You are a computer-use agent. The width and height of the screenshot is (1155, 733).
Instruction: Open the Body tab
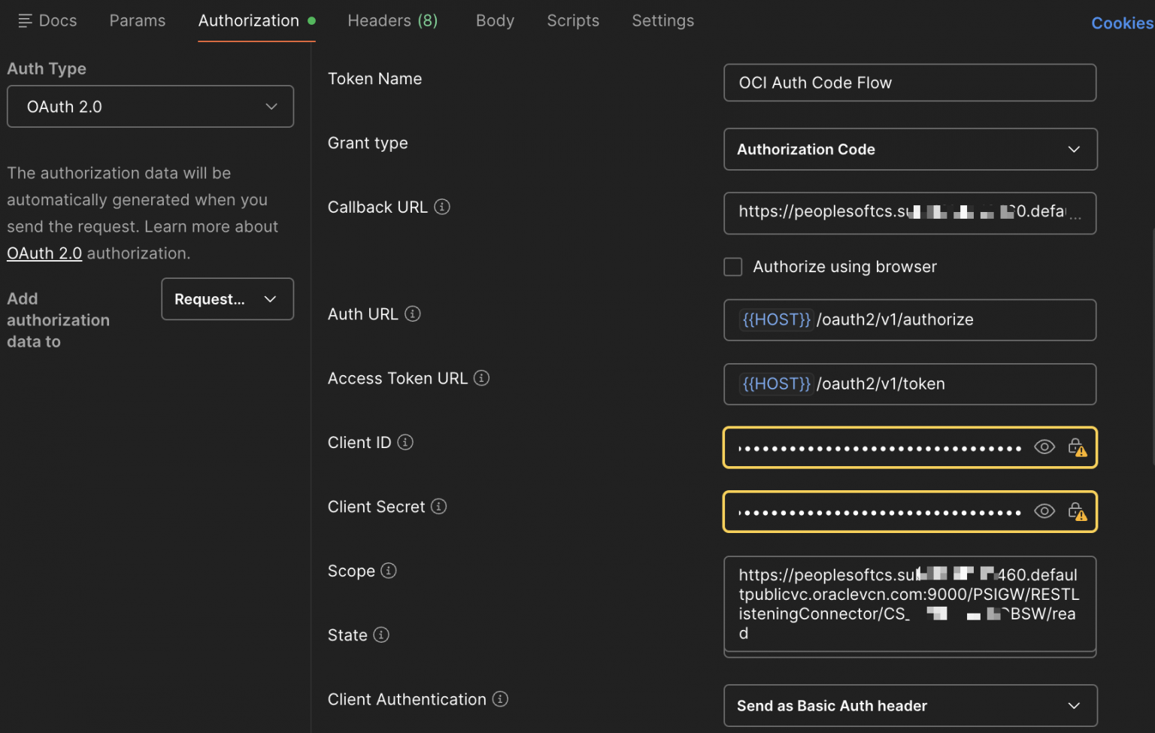495,21
